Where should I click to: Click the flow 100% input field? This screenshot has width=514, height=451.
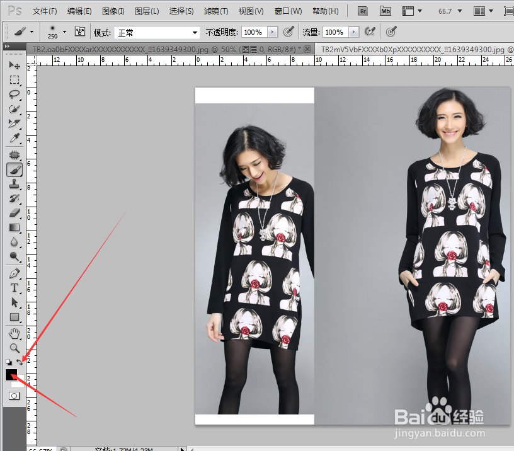coord(335,32)
